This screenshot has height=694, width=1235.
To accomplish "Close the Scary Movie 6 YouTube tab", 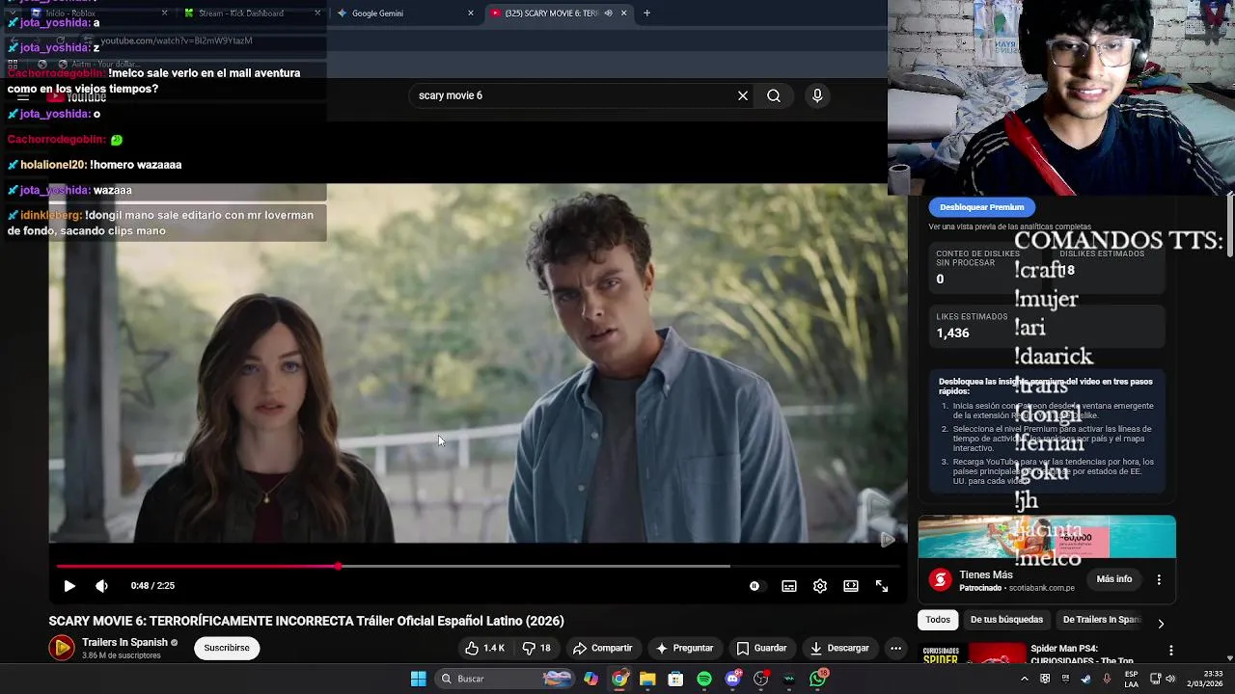I will tap(623, 13).
